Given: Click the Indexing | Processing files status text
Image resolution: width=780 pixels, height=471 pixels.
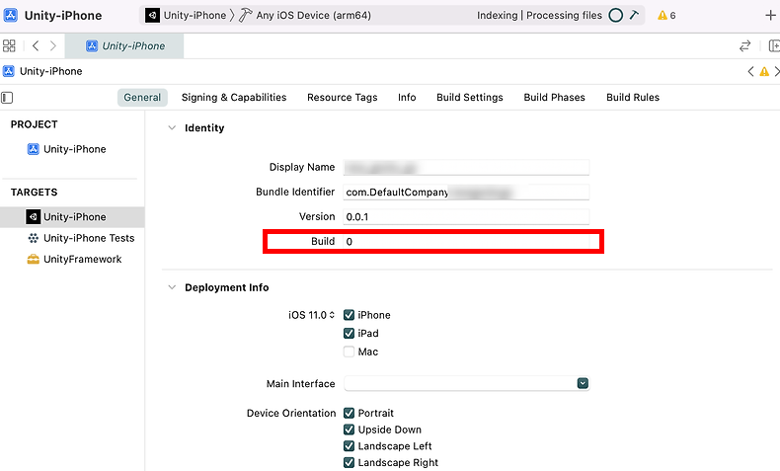Looking at the screenshot, I should tap(539, 16).
